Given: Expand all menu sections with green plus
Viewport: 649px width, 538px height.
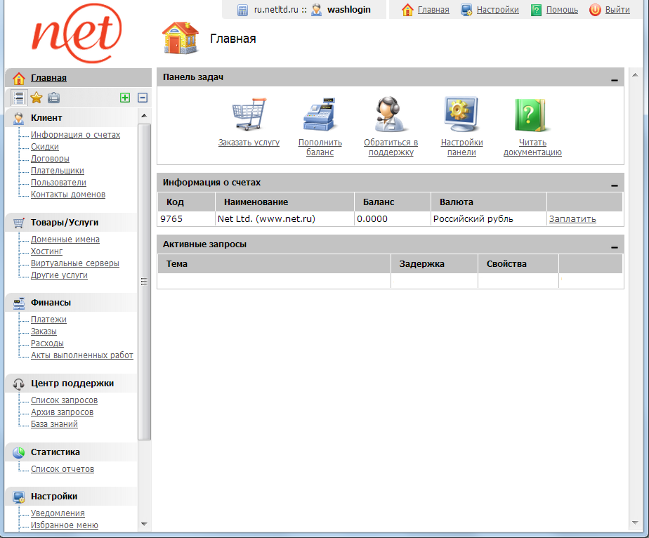Looking at the screenshot, I should 125,98.
